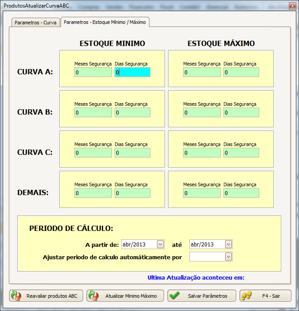
Task: Click the green checkmark icon on Salvar Parâmetros
Action: (174, 296)
